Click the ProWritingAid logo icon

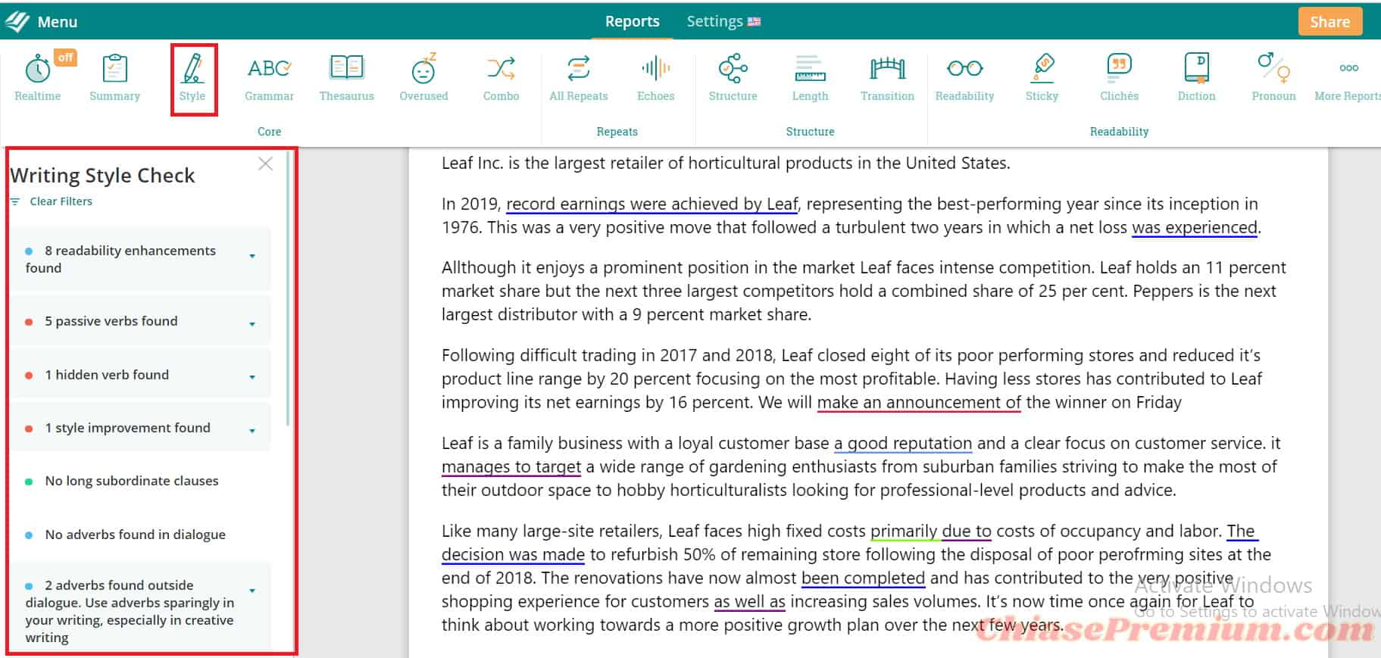tap(17, 21)
